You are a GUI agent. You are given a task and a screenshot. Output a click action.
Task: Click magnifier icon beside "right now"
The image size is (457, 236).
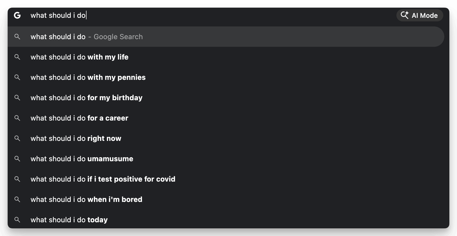coord(17,138)
